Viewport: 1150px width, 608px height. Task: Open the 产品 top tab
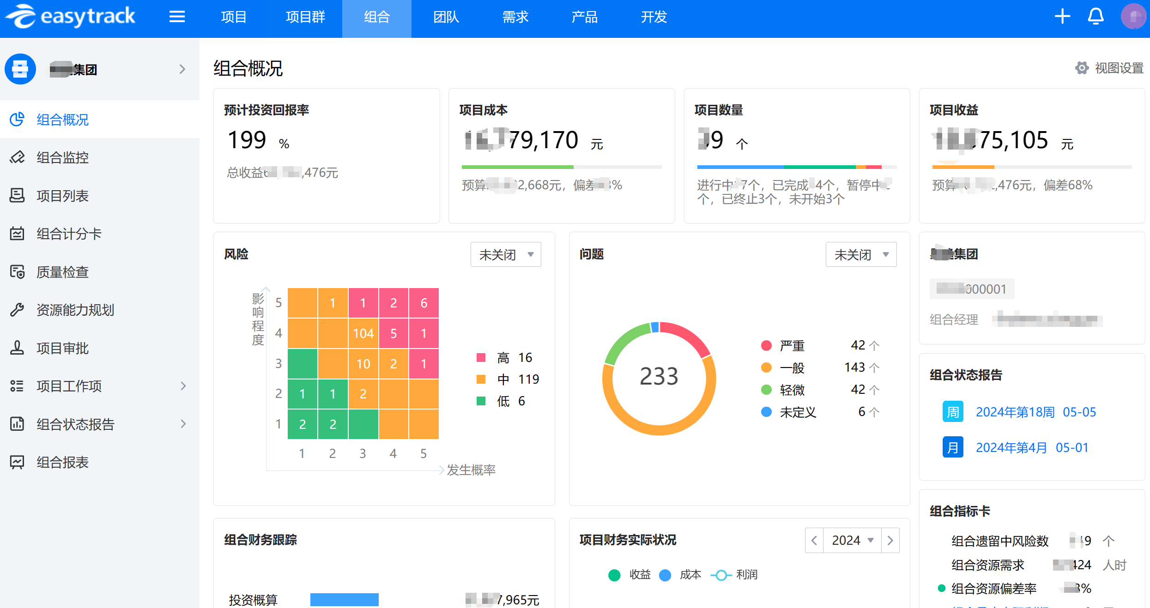click(x=585, y=17)
